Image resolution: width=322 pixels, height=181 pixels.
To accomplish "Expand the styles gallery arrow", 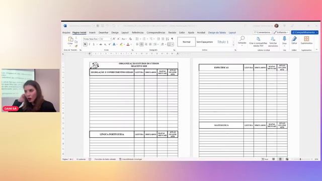I will click(233, 45).
